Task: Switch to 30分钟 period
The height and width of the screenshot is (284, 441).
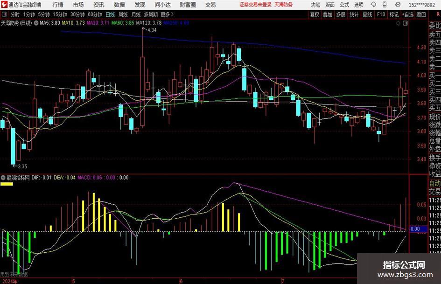Action: (x=77, y=14)
